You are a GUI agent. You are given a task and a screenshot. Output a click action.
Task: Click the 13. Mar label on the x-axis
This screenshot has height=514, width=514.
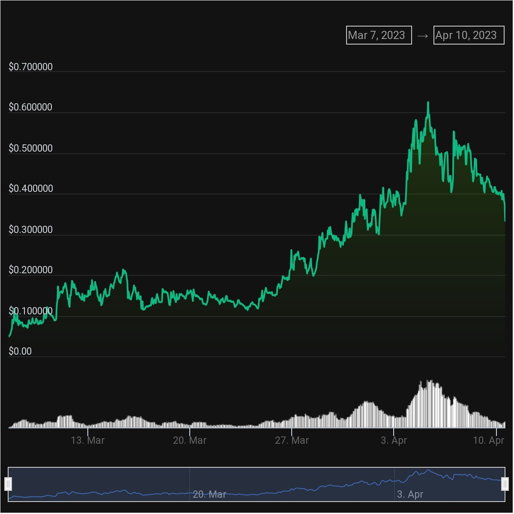coord(87,440)
